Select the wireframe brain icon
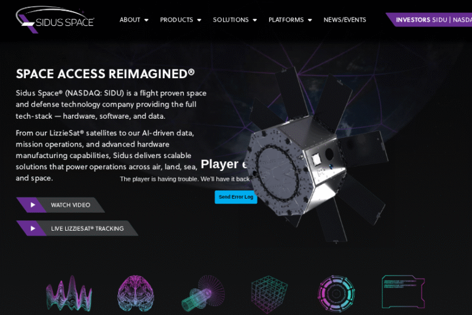This screenshot has width=472, height=315. pos(135,293)
